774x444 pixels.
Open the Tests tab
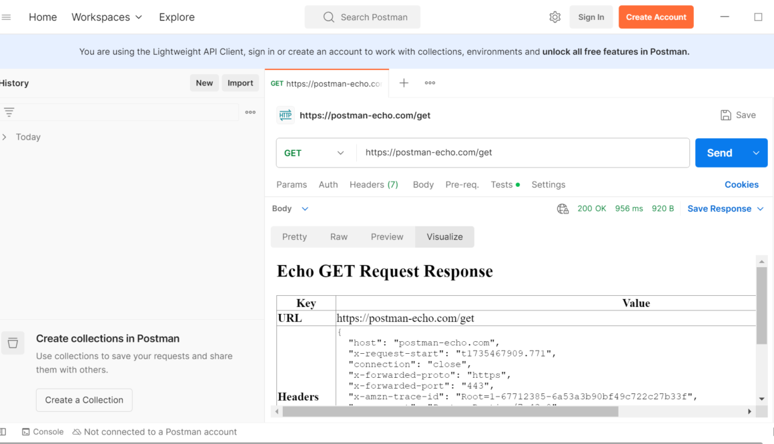pos(505,185)
